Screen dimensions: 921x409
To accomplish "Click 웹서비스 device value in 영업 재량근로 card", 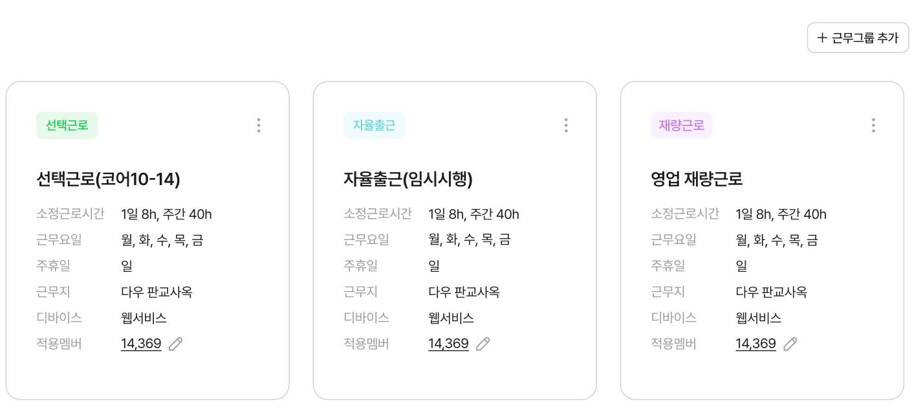I will (759, 318).
